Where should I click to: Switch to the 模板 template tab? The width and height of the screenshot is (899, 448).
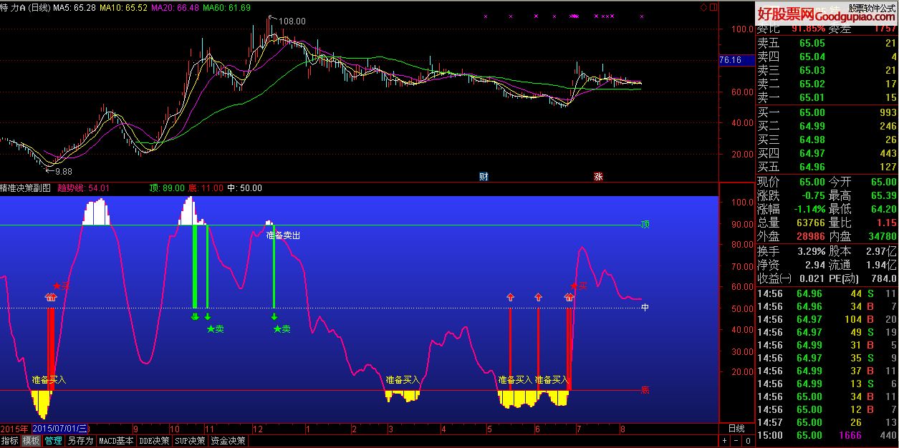[32, 441]
